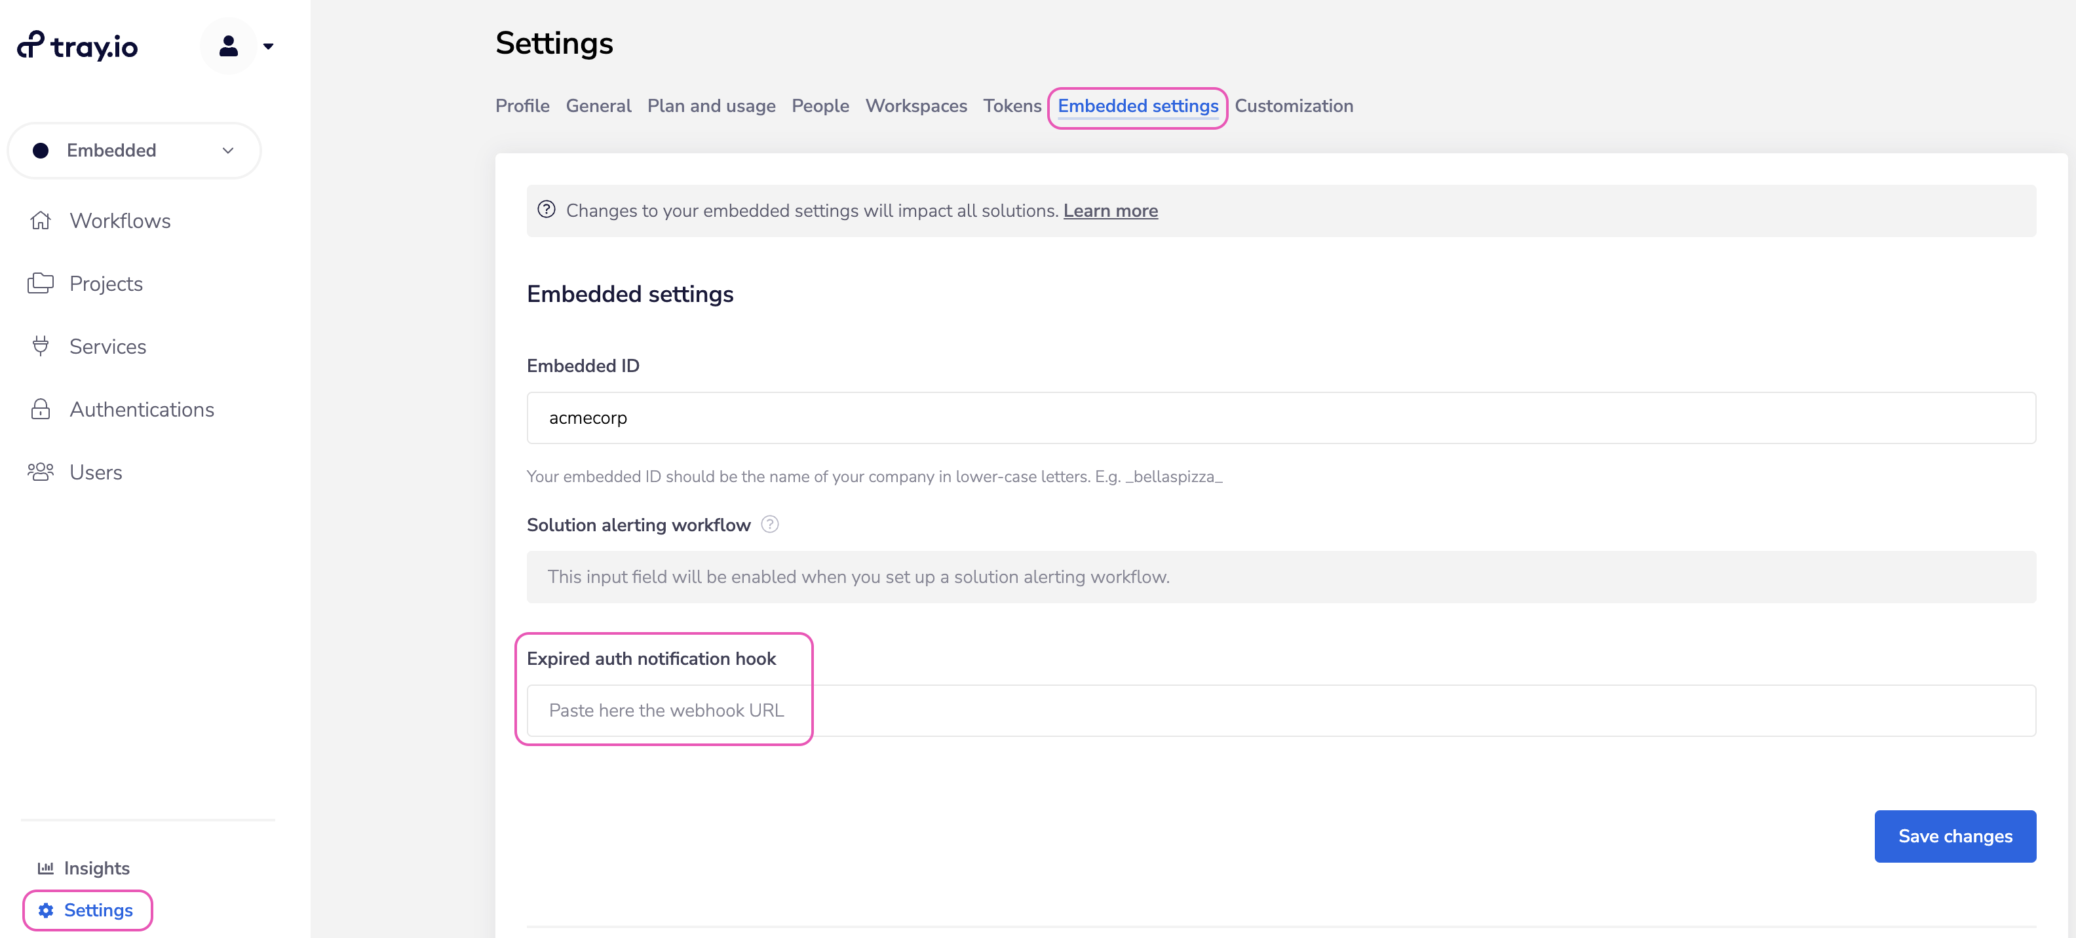
Task: Open the Customization settings tab
Action: coord(1294,106)
